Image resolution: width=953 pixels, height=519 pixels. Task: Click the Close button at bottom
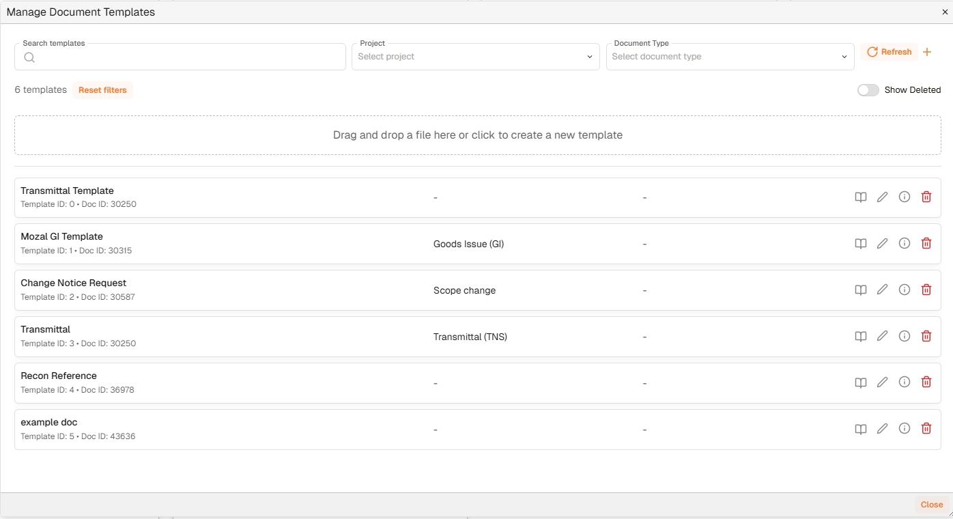pyautogui.click(x=931, y=505)
